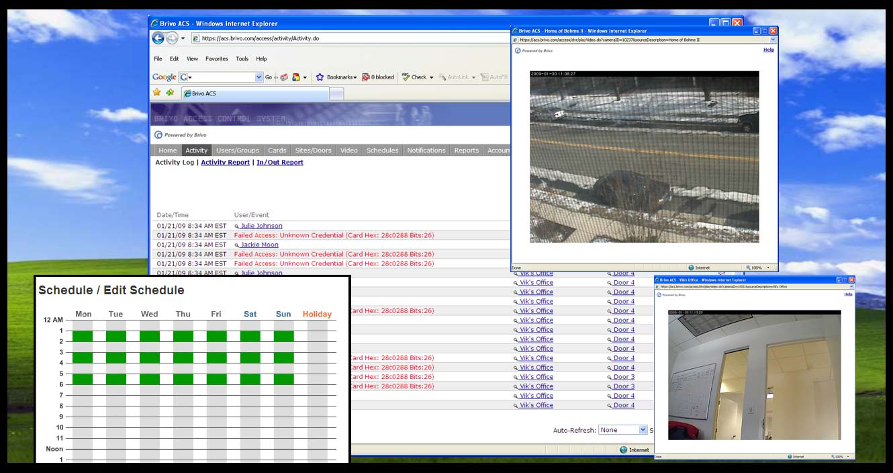
Task: Open the Cards tab
Action: pos(277,150)
